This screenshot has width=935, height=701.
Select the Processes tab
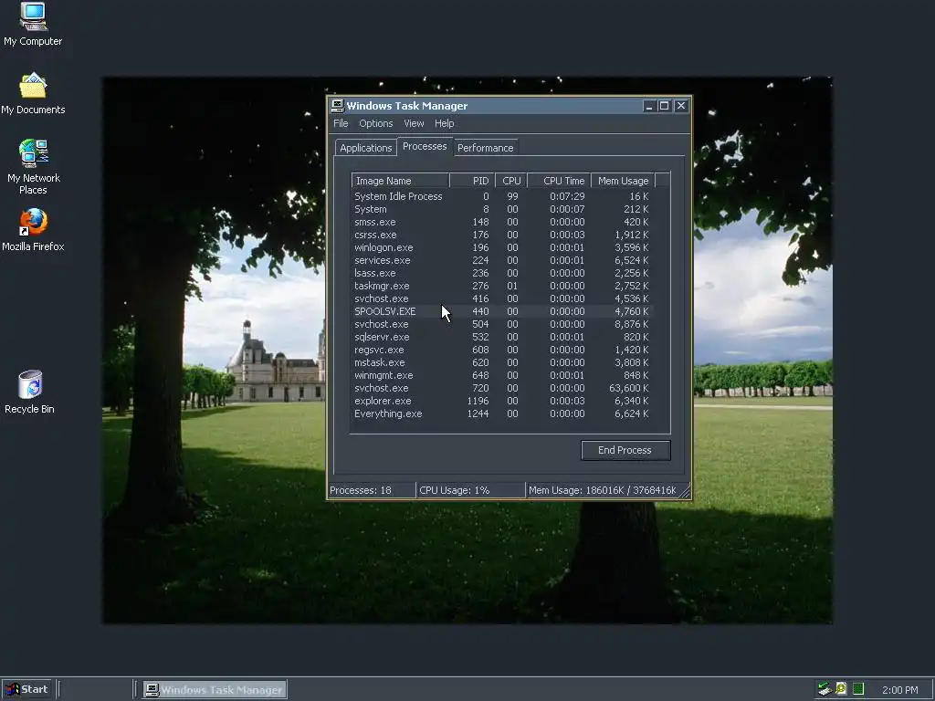coord(425,146)
